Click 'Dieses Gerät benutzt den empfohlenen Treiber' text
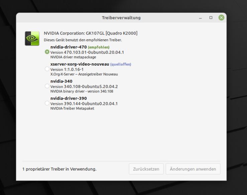This screenshot has height=195, width=247. (83, 40)
